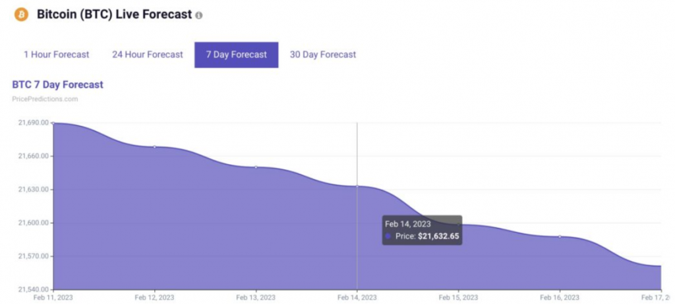Switch to the 1 Hour Forecast tab
This screenshot has width=675, height=305.
(56, 55)
